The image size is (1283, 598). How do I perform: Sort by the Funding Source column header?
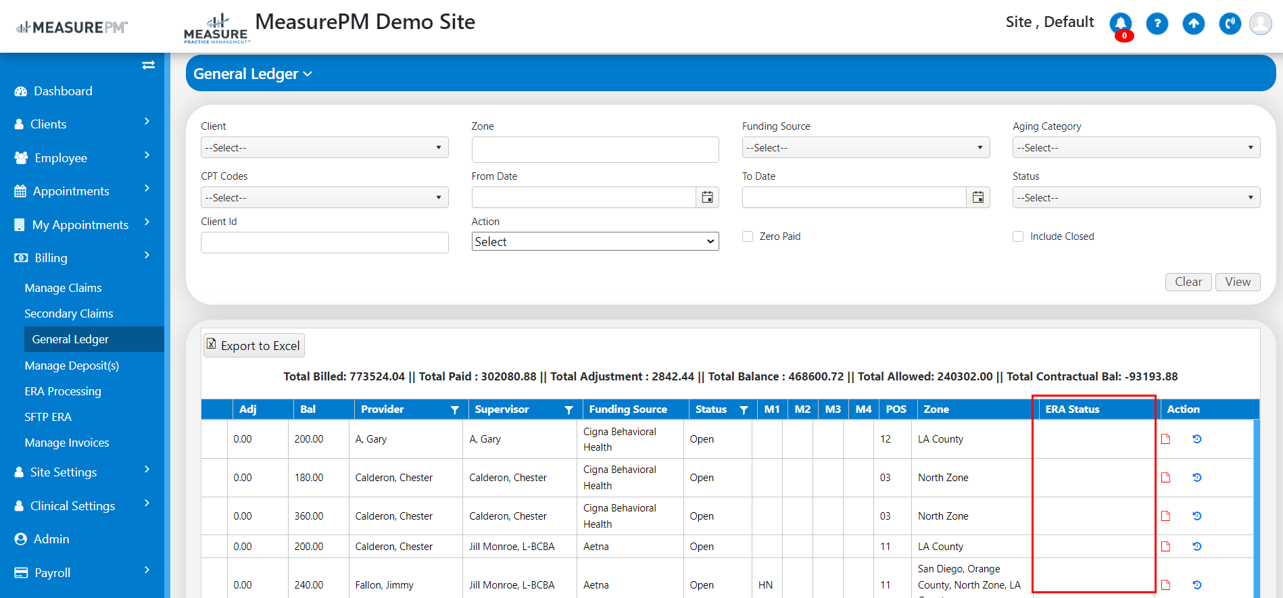[628, 409]
